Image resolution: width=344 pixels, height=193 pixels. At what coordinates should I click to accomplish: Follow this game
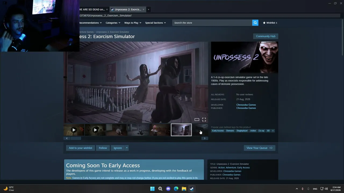(x=103, y=148)
